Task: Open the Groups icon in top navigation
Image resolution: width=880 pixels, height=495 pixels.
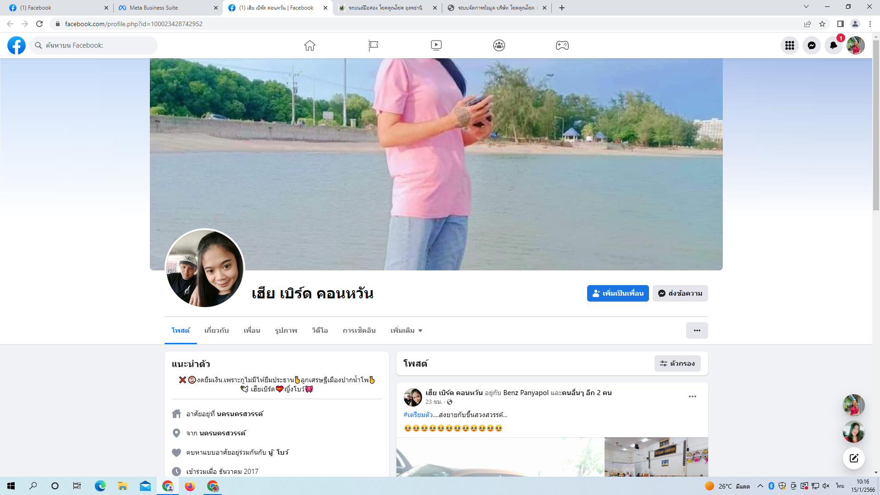Action: [x=499, y=45]
